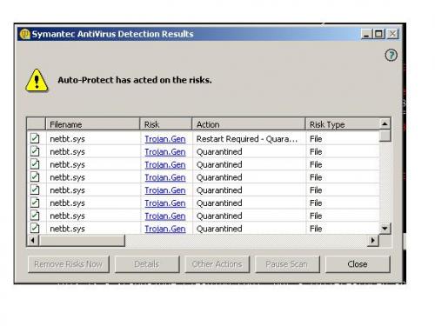Toggle checkbox on the Restart Required row

click(x=35, y=138)
